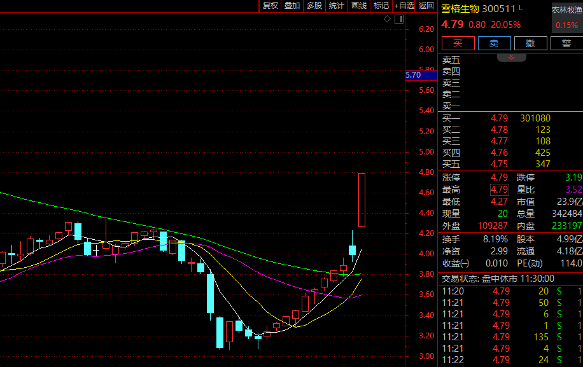Click the 收益 value 0.010
Viewport: 583px width, 367px height.
point(496,263)
